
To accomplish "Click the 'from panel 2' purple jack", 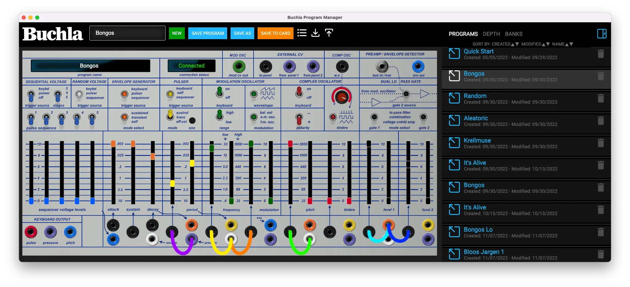I will tap(313, 67).
